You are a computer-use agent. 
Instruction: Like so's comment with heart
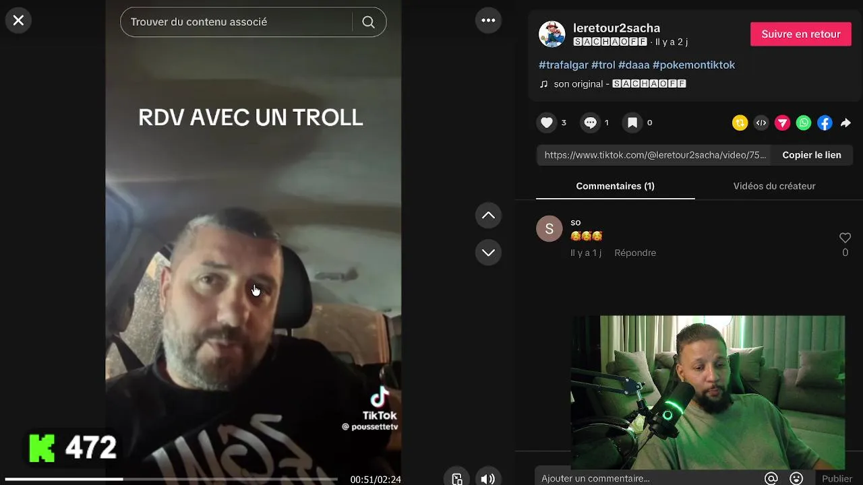[845, 238]
